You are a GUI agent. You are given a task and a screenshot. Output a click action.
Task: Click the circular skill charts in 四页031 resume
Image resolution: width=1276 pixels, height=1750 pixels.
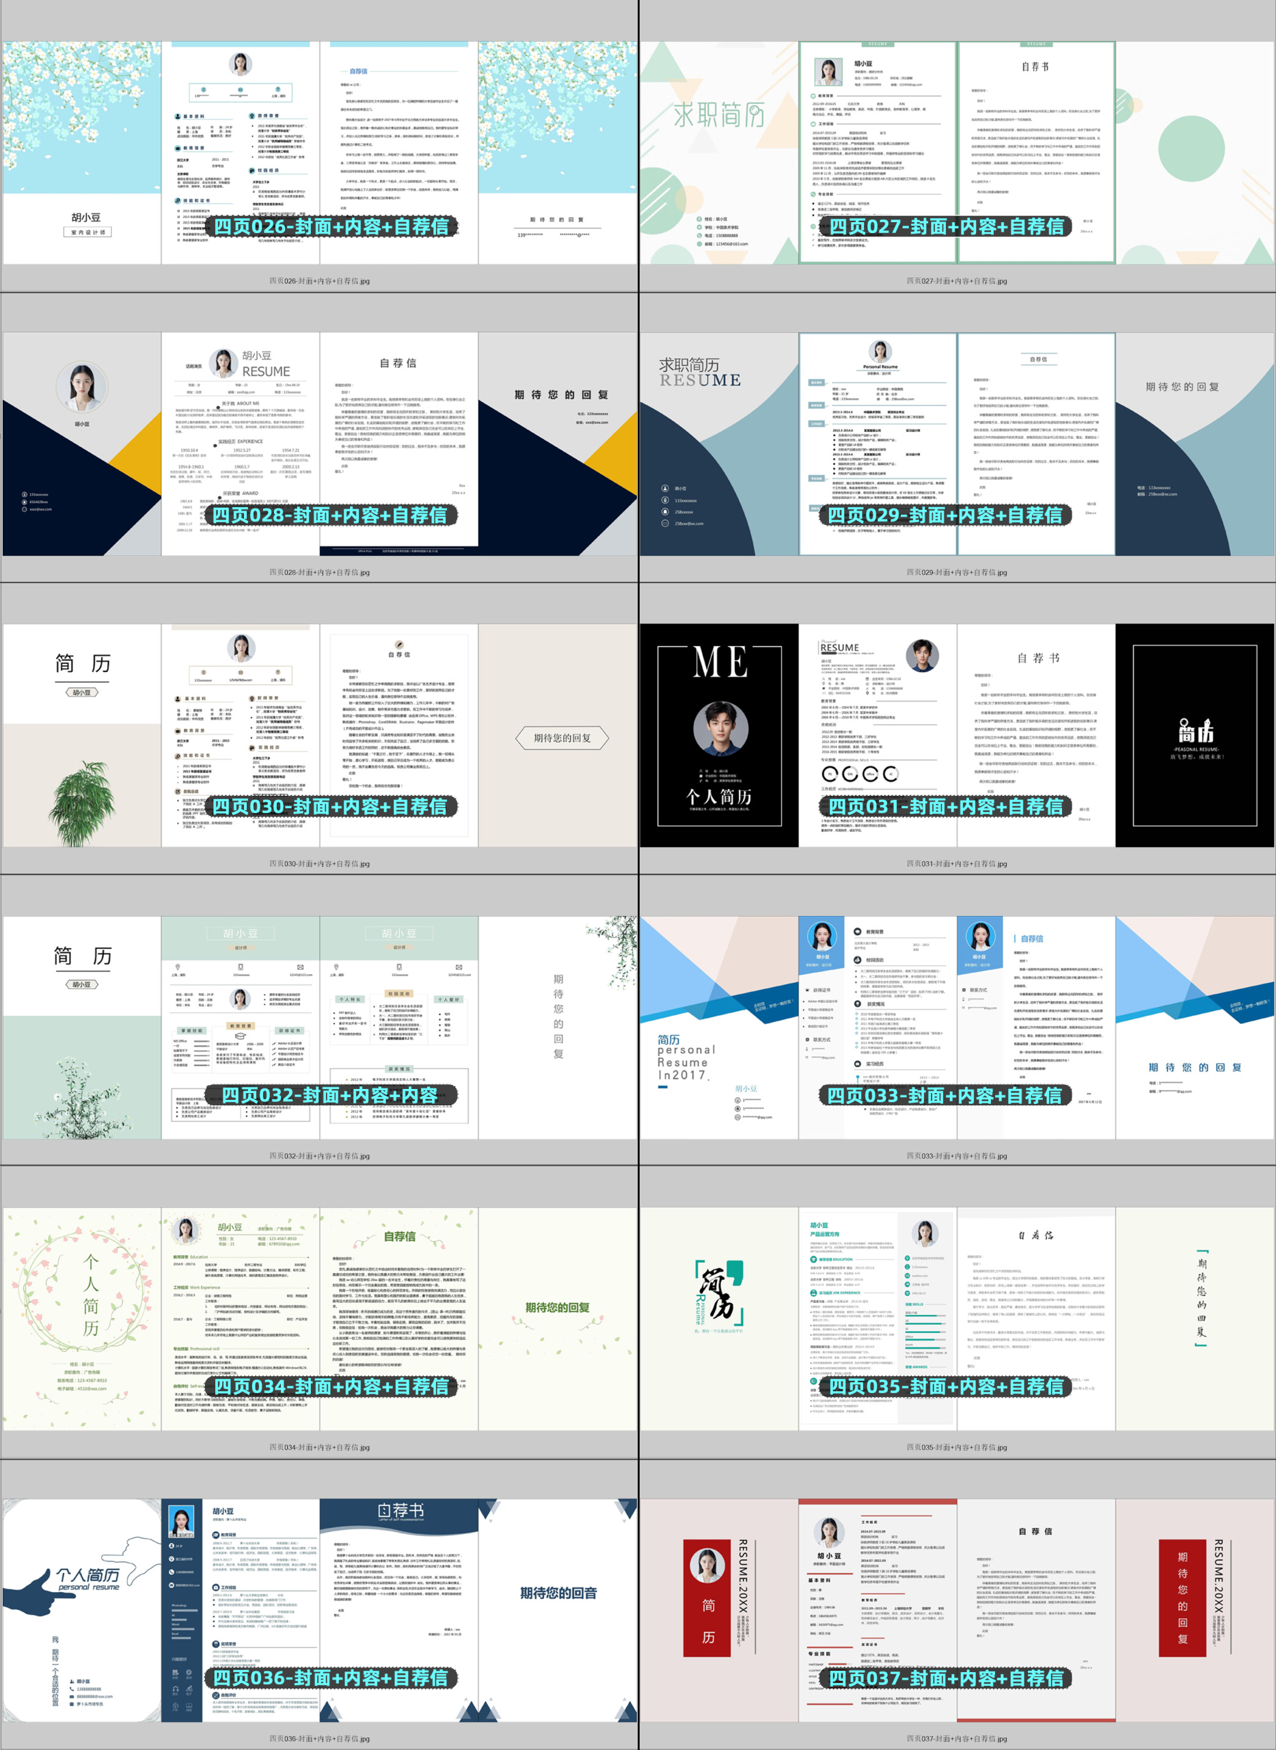point(859,773)
